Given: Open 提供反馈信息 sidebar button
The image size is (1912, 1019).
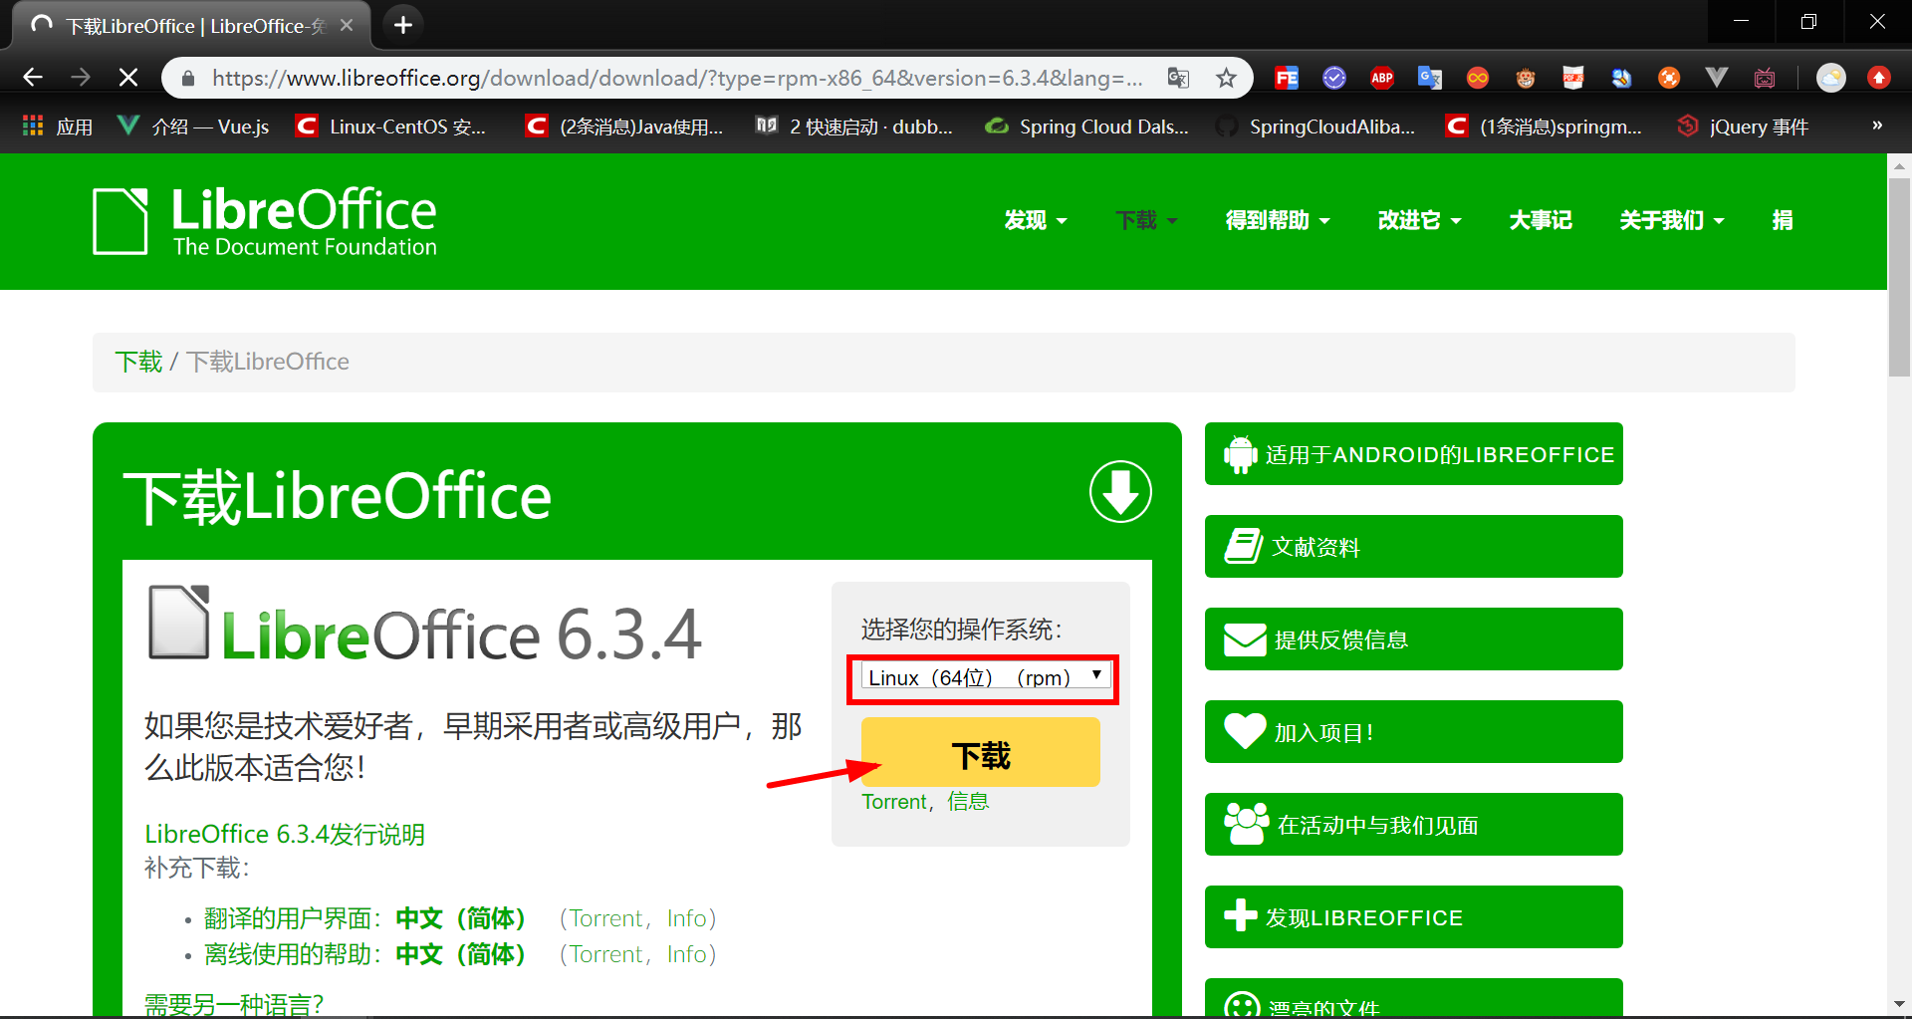Looking at the screenshot, I should click(x=1414, y=639).
